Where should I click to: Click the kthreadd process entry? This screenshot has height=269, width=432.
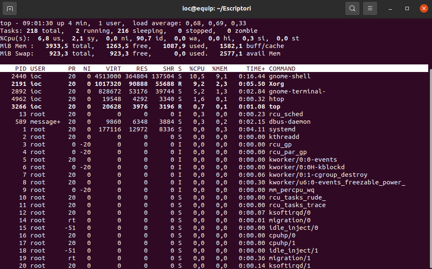click(284, 137)
